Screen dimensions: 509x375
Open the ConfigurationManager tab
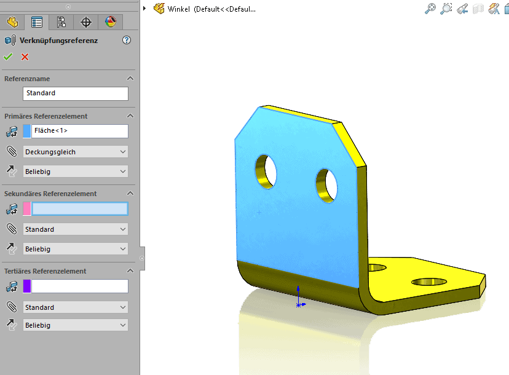point(61,22)
